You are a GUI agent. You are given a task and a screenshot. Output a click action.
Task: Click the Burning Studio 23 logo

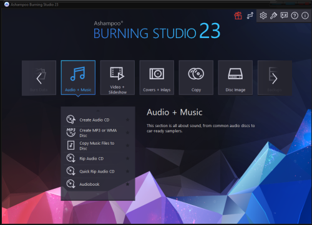pos(157,31)
